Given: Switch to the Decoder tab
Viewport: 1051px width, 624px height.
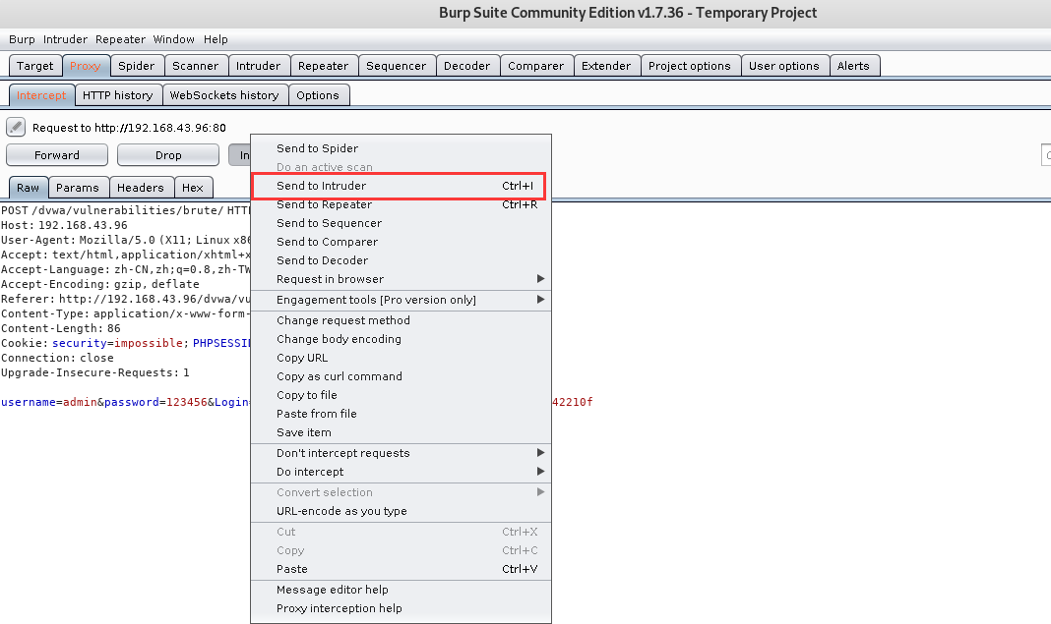Looking at the screenshot, I should coord(466,66).
